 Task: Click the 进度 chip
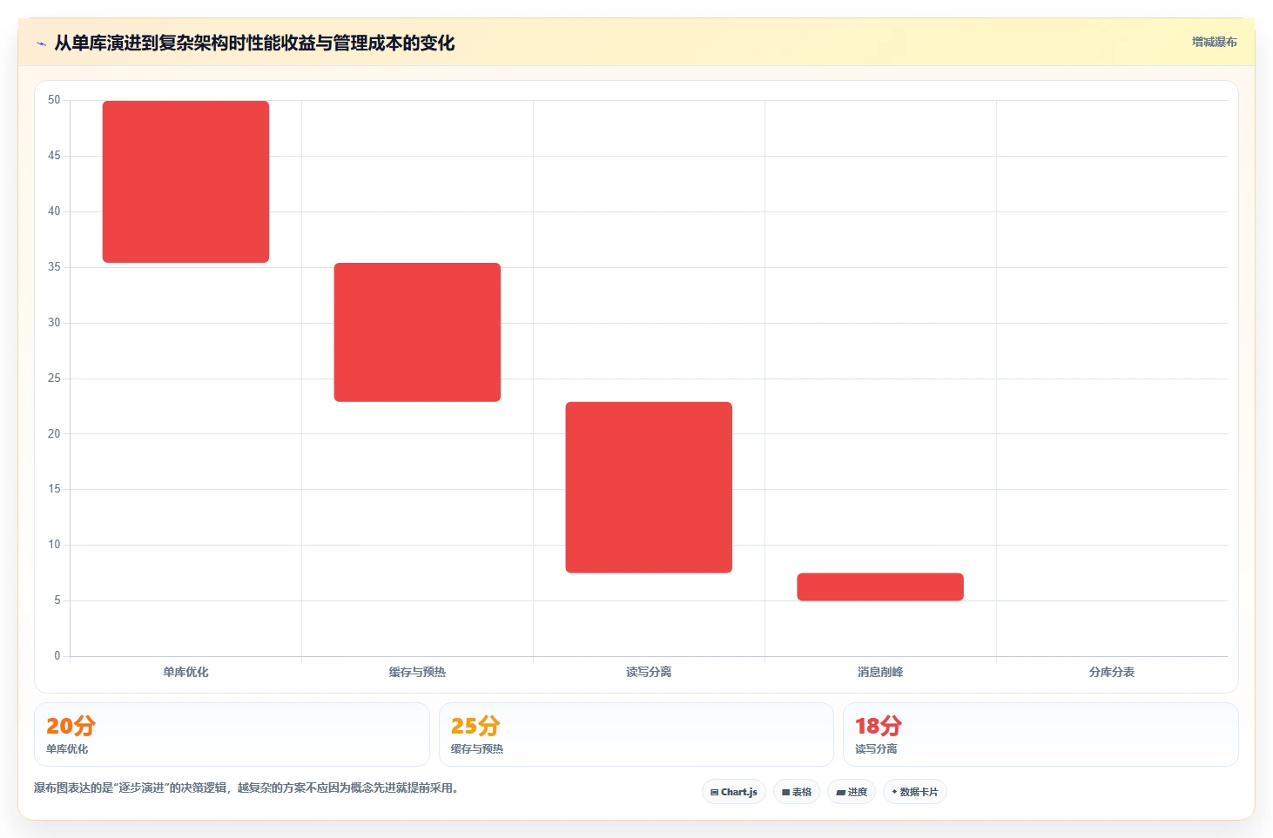[852, 792]
